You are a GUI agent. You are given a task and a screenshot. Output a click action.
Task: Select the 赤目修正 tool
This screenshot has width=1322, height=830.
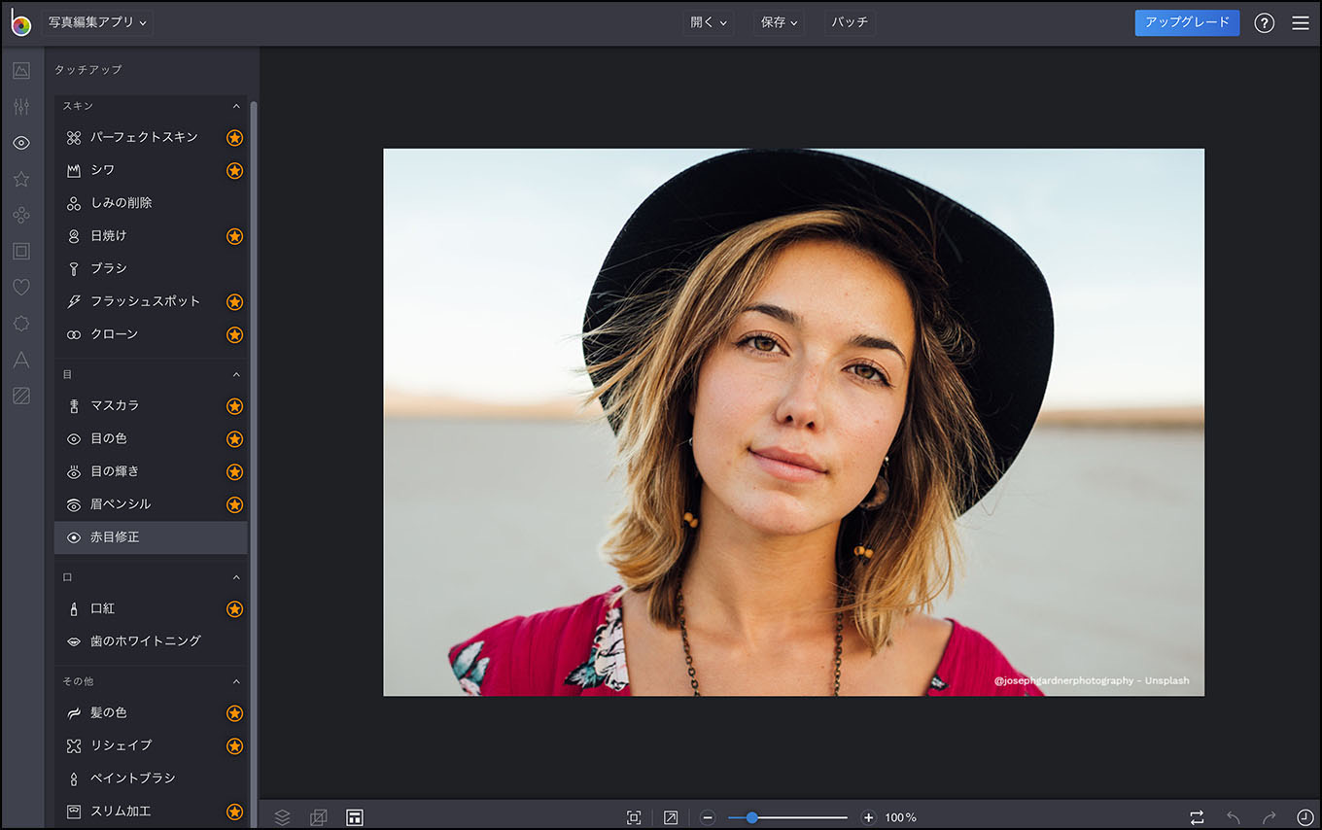pyautogui.click(x=151, y=537)
